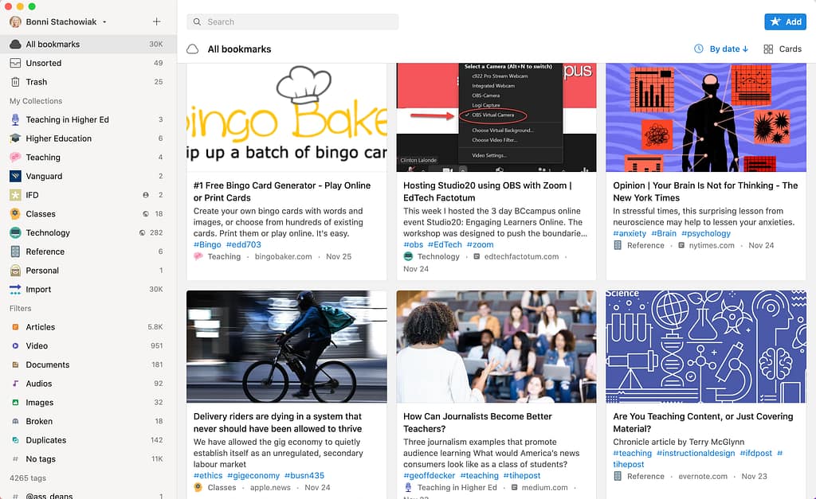Click the #anxiety tag link

(x=629, y=233)
